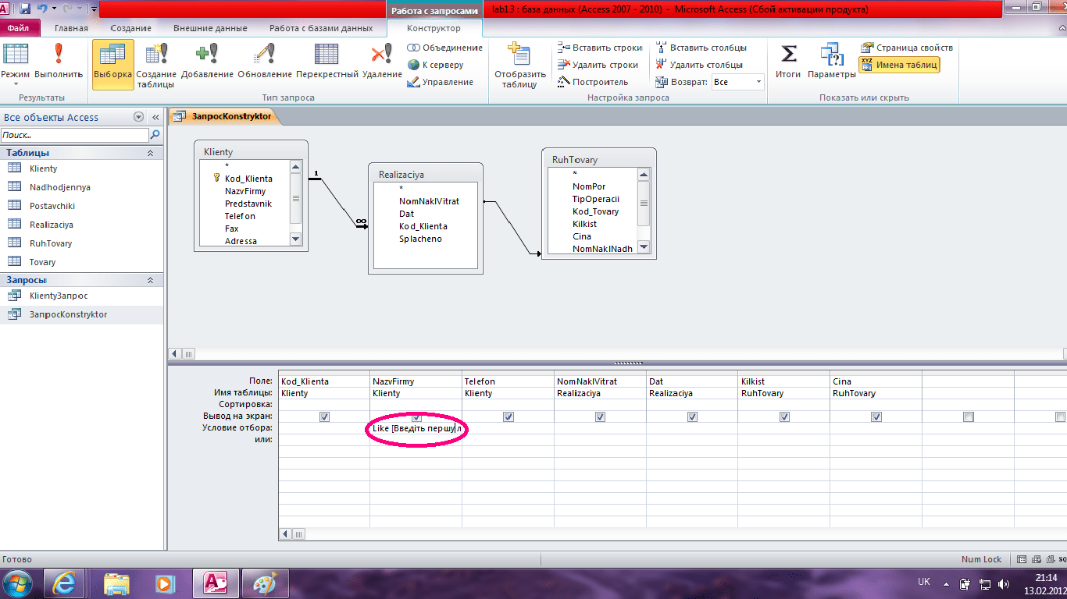Click TipOperacii field in RuhTovary box
The width and height of the screenshot is (1067, 599).
[596, 199]
